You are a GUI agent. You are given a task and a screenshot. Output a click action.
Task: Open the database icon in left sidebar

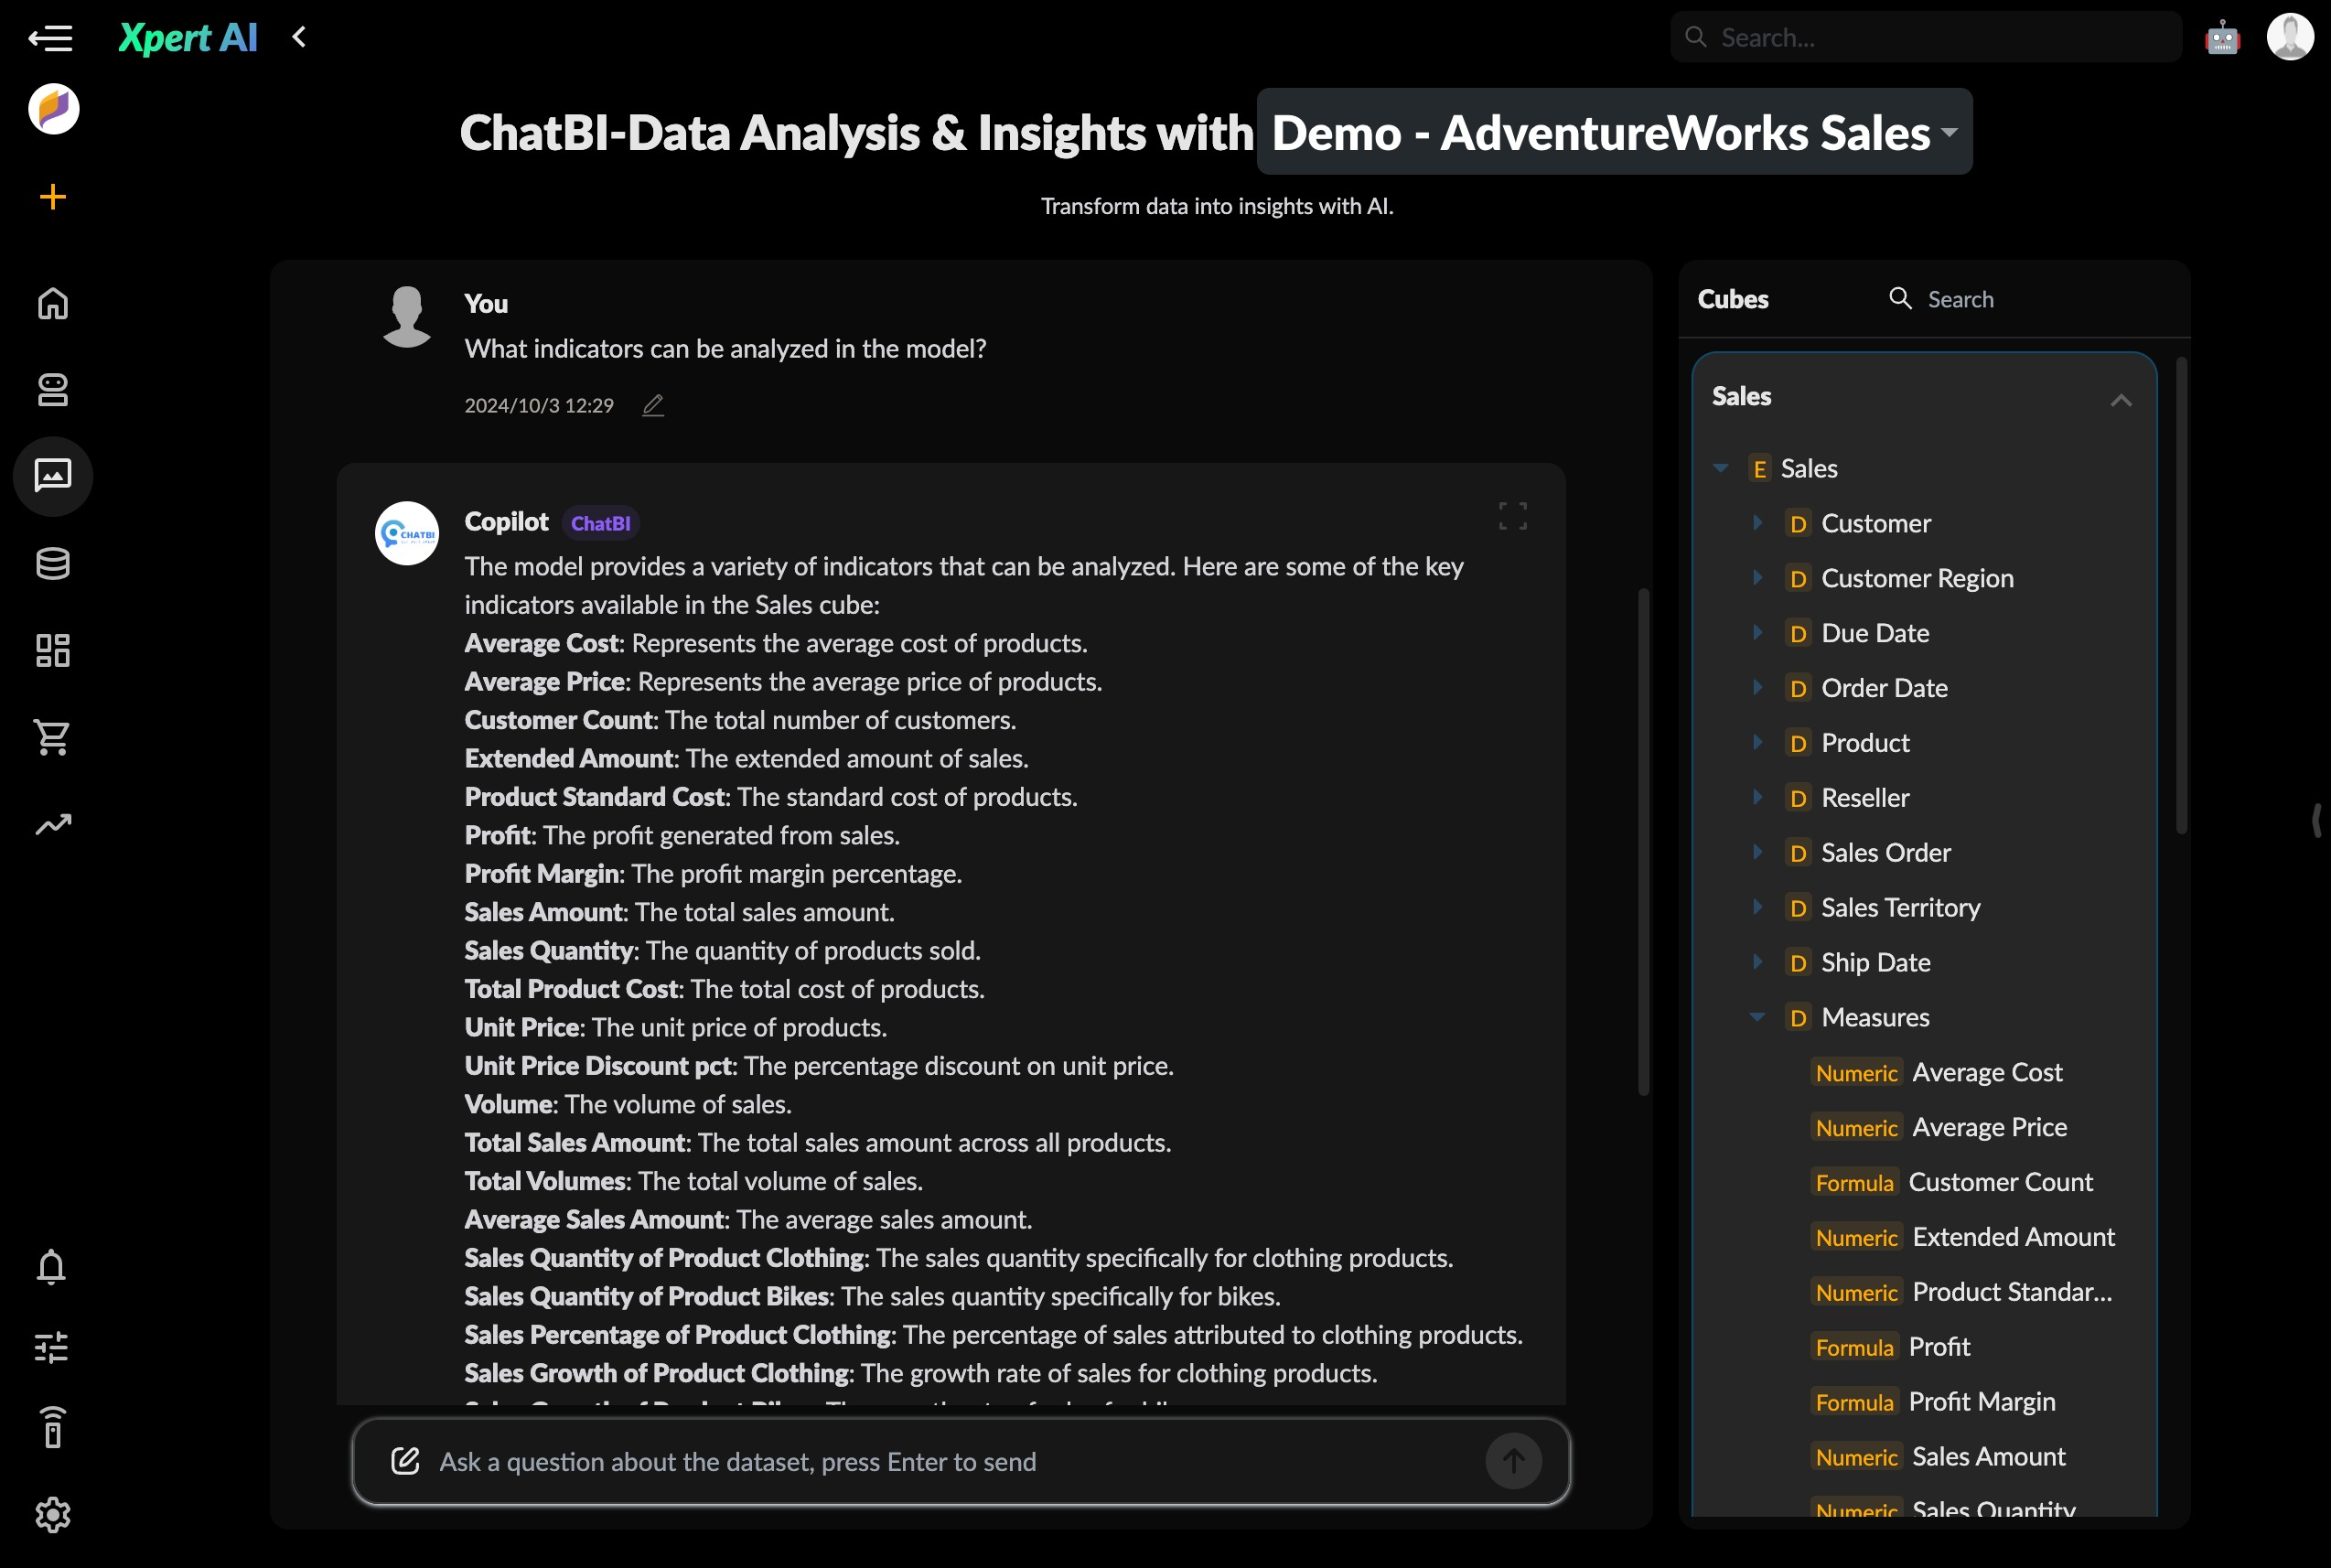click(x=53, y=564)
